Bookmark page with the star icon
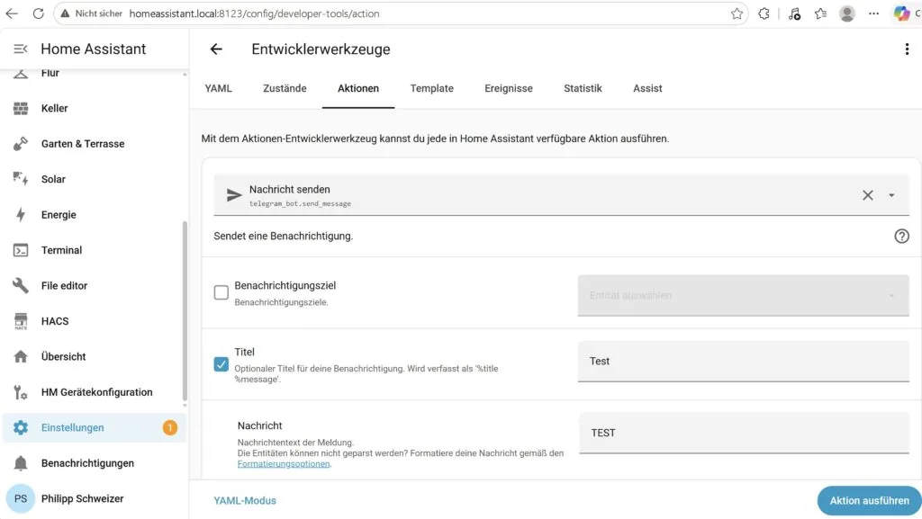The height and width of the screenshot is (519, 922). (x=737, y=13)
